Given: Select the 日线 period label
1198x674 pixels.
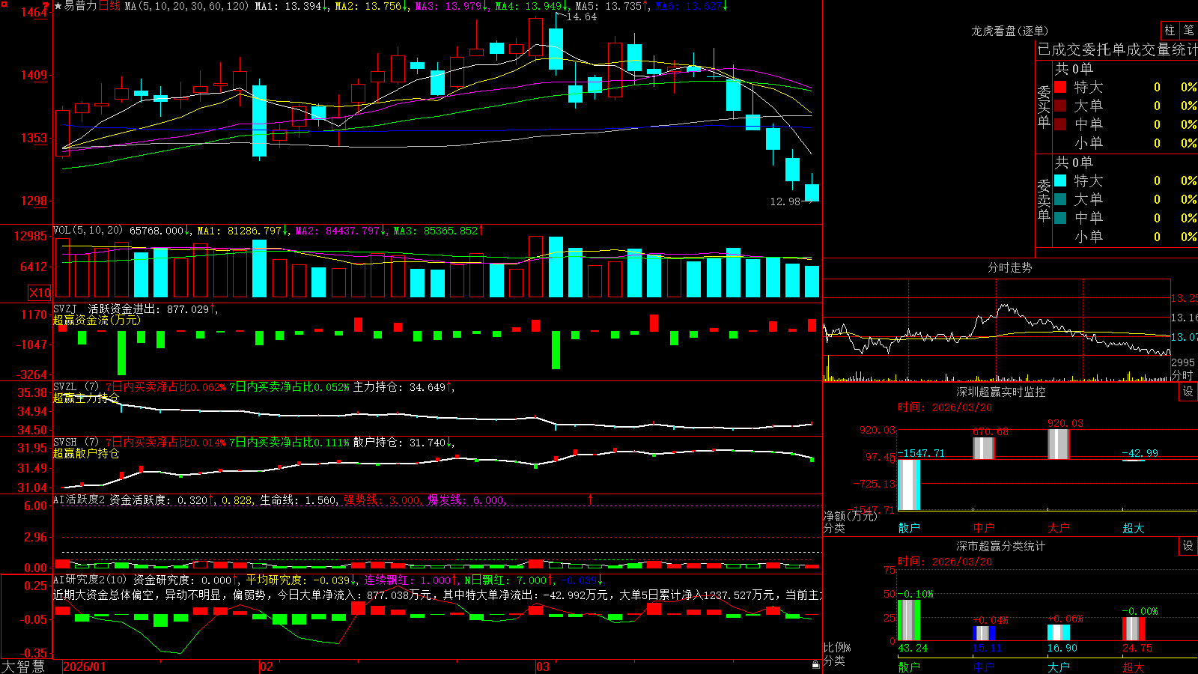Looking at the screenshot, I should pos(109,6).
